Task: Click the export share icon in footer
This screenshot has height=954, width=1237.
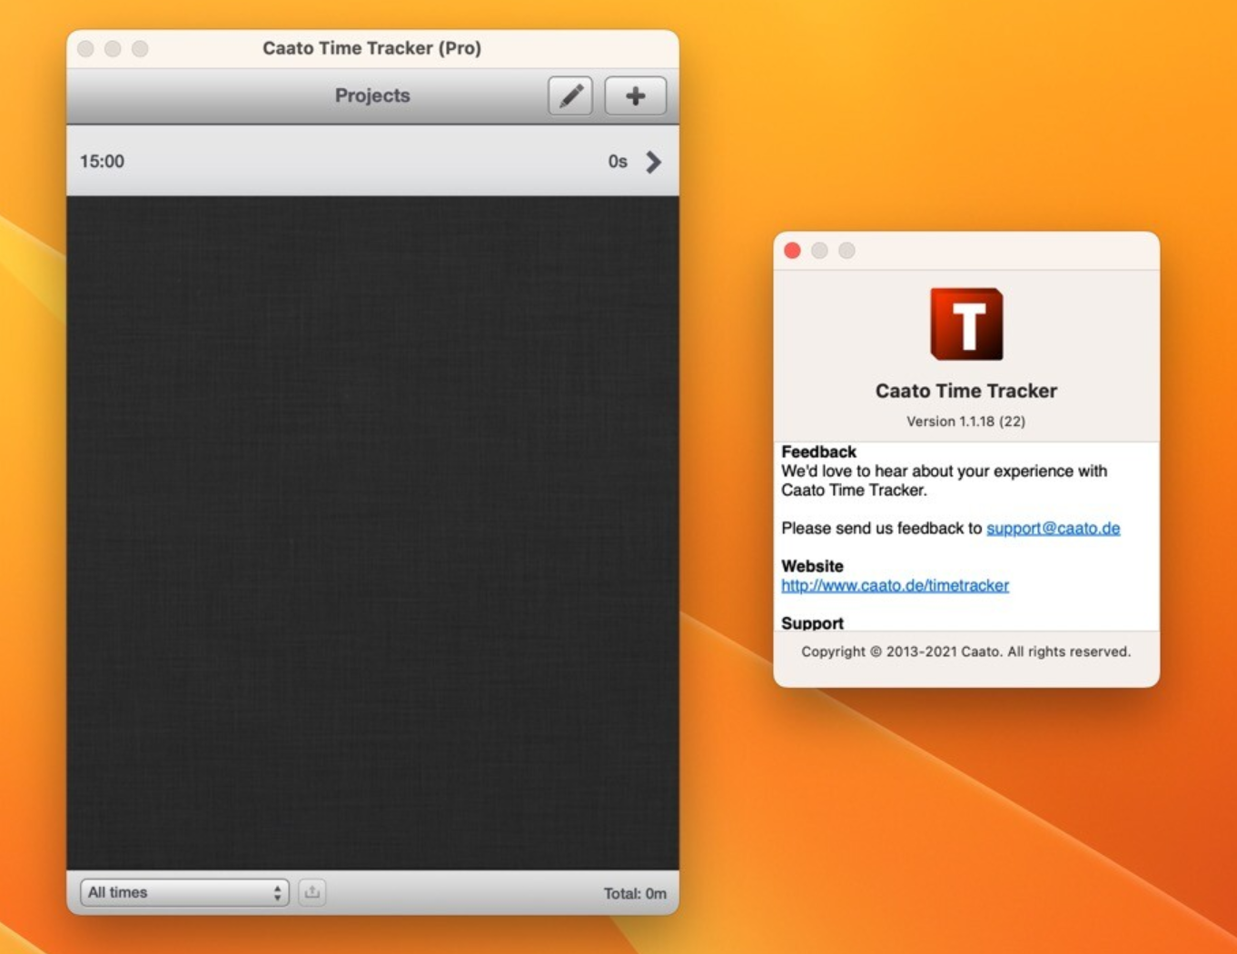Action: point(312,892)
